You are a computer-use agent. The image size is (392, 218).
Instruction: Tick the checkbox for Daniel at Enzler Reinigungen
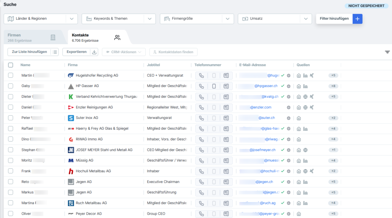[x=10, y=107]
